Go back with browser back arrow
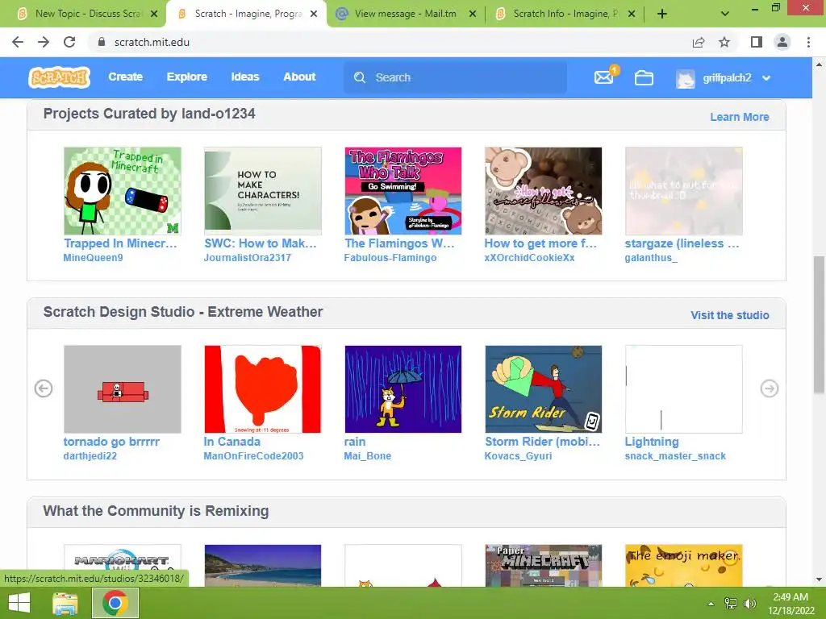This screenshot has width=826, height=619. click(18, 42)
